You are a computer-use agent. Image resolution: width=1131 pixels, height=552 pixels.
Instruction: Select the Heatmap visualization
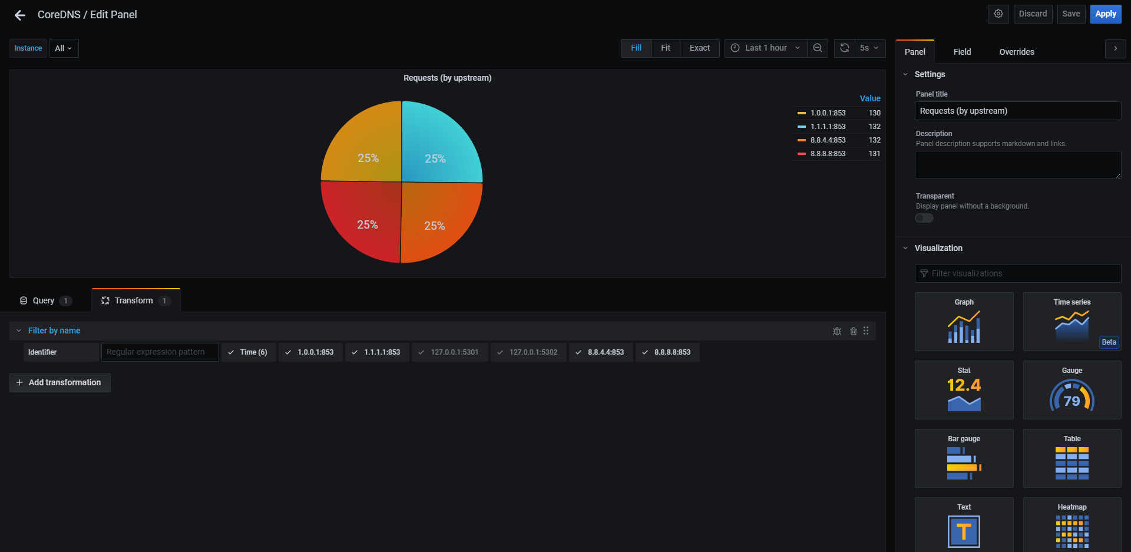tap(1072, 525)
